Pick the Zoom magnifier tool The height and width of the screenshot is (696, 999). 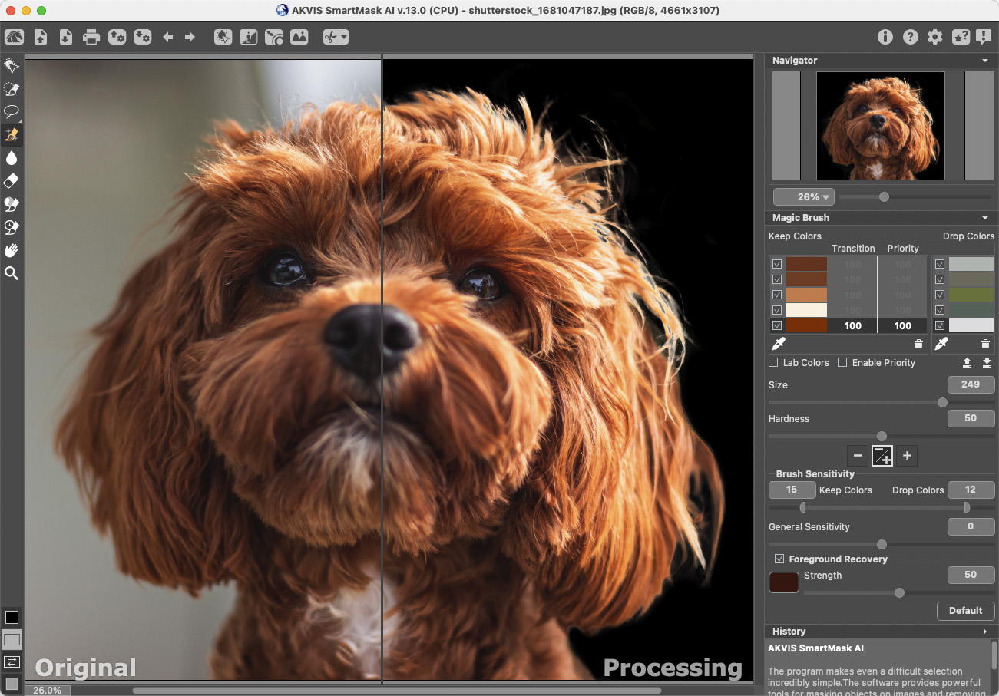click(x=12, y=273)
